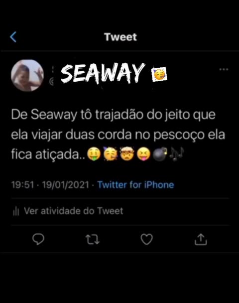
Task: Click the exploding head emoji in tweet
Action: (127, 154)
